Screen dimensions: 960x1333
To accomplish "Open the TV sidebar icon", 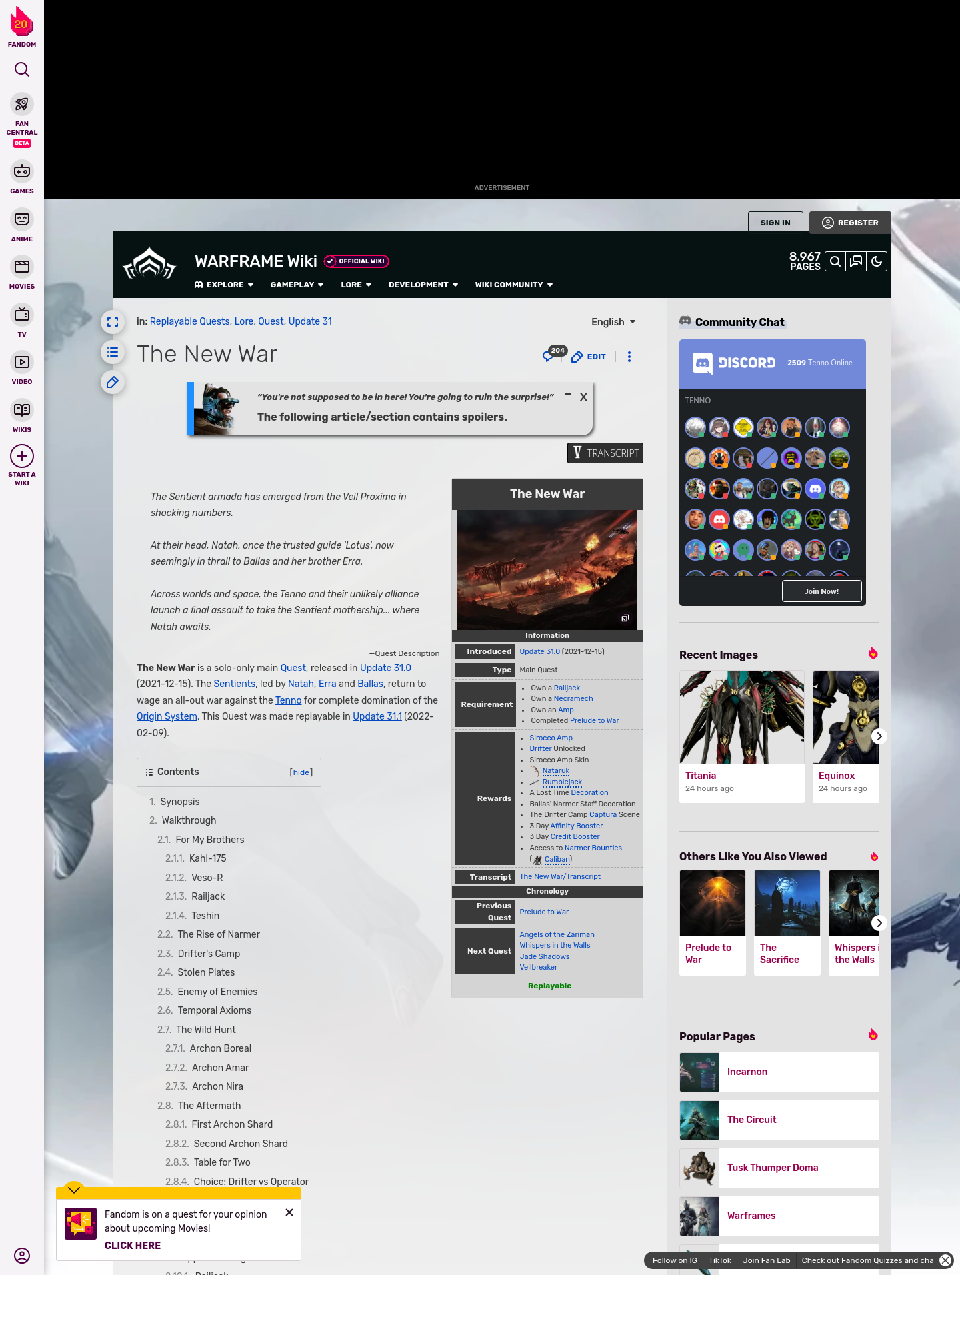I will pos(22,314).
